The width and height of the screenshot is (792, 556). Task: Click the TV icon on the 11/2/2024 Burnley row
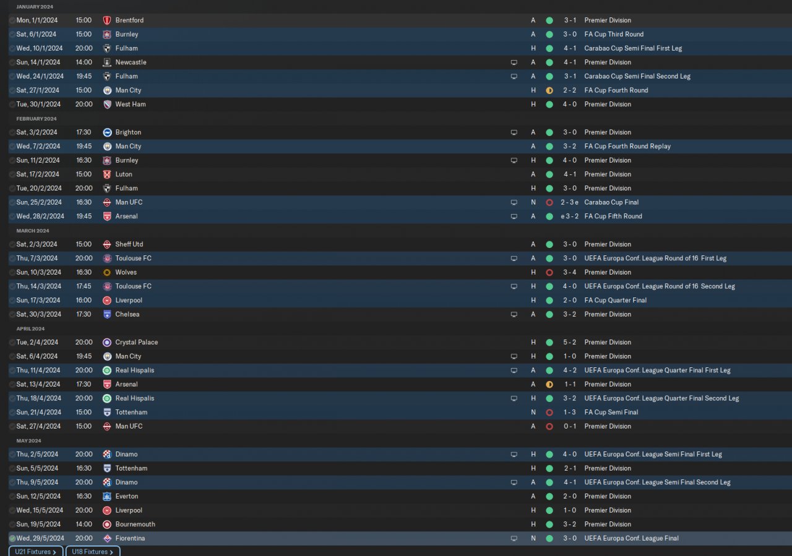point(514,160)
